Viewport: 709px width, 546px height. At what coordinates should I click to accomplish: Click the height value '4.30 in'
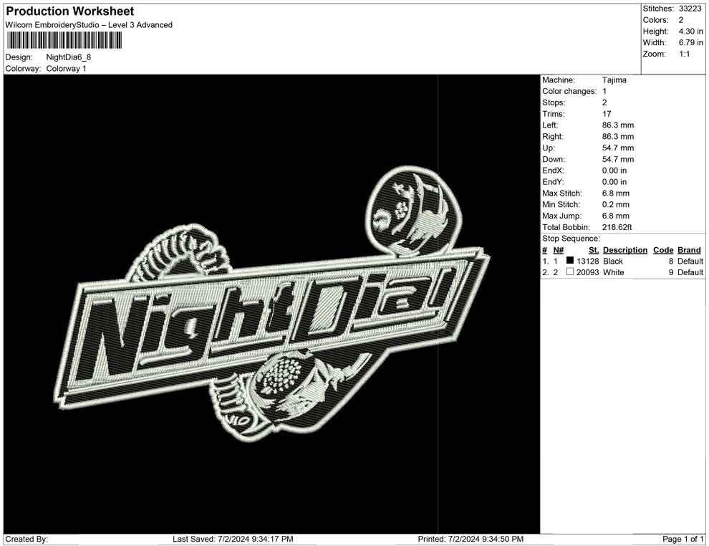[x=690, y=32]
